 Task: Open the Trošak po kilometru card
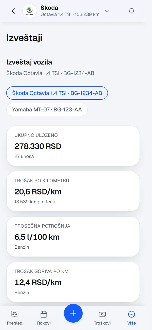(x=73, y=191)
